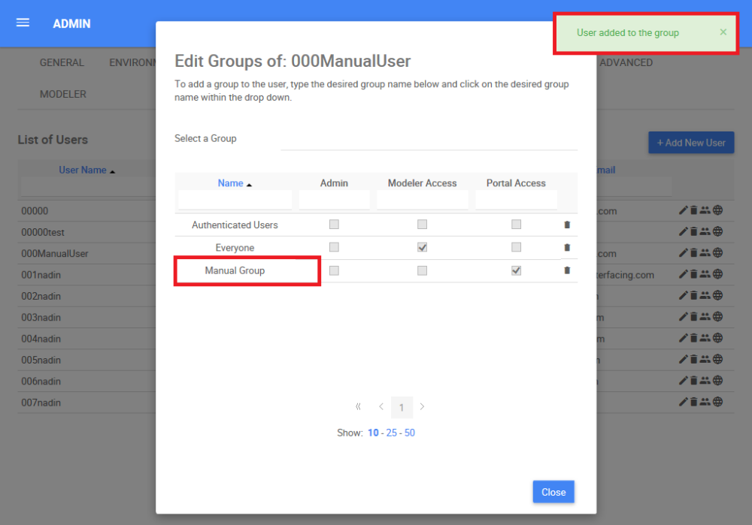Select user 005nadin in users list

coord(41,361)
